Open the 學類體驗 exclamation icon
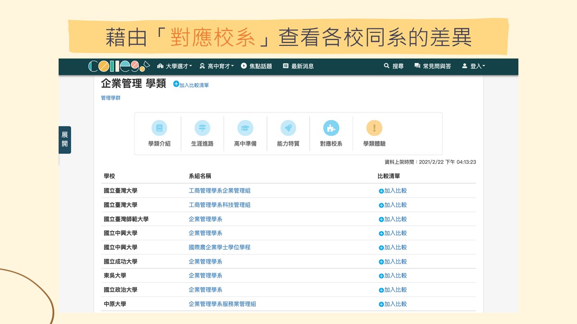The width and height of the screenshot is (577, 324). tap(374, 128)
